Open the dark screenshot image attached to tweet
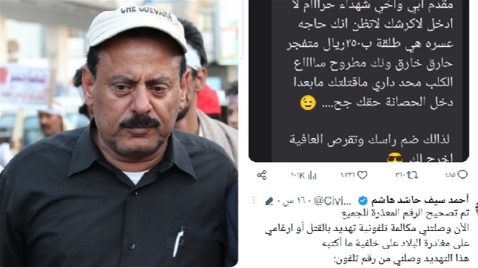Viewport: 478px width, 268px height. (359, 81)
